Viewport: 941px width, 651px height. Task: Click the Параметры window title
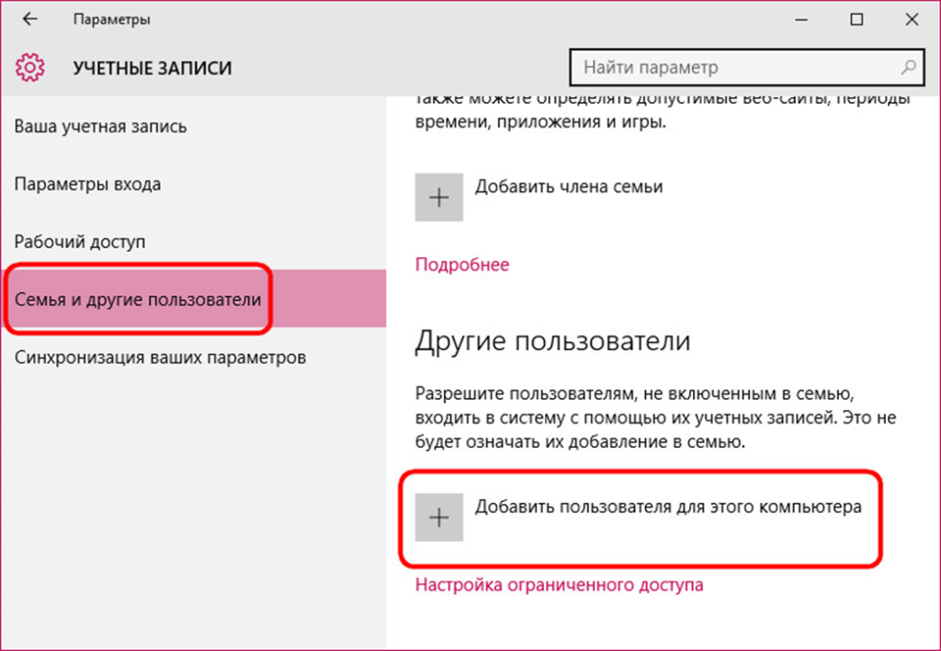[x=111, y=19]
